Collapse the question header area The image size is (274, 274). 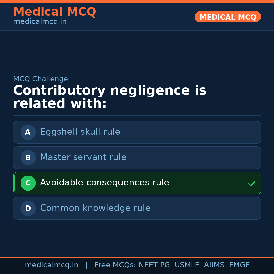pos(110,97)
